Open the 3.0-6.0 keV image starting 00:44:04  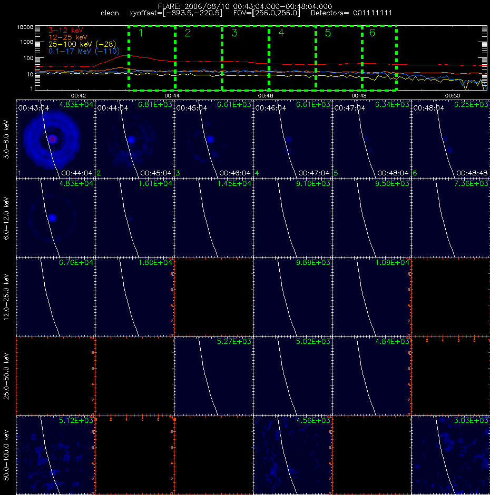point(134,139)
